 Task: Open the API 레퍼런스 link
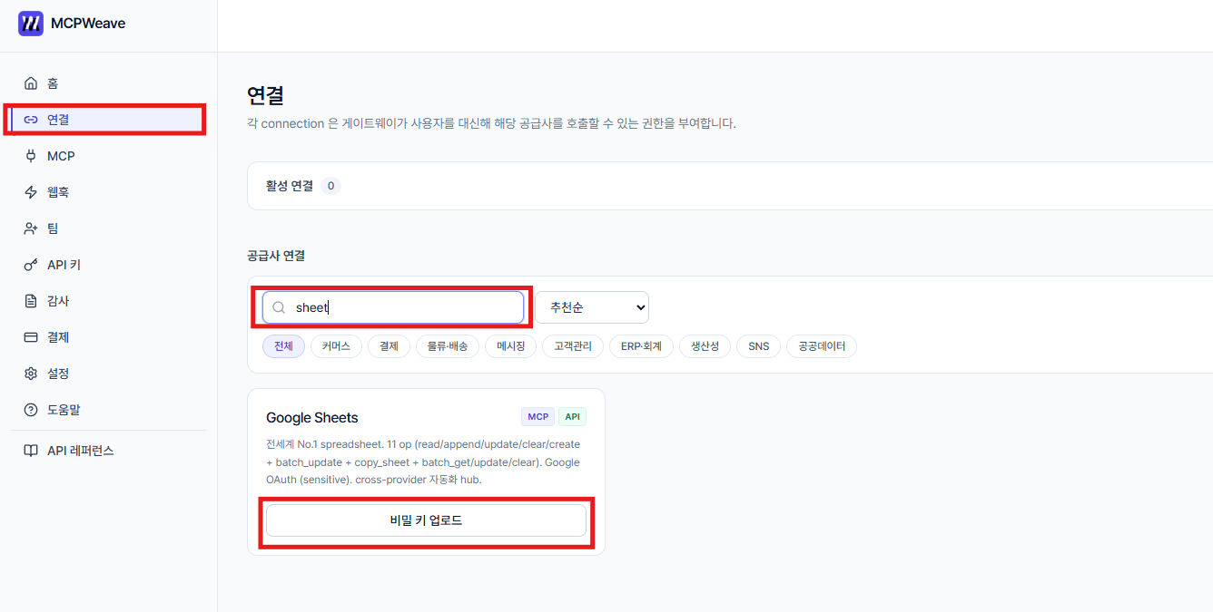tap(108, 451)
